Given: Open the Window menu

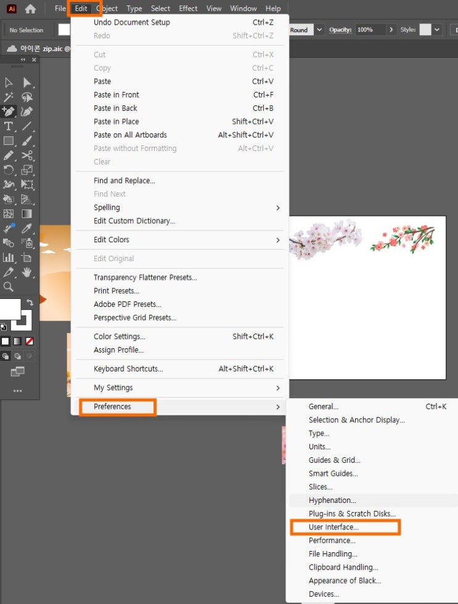Looking at the screenshot, I should [x=243, y=9].
